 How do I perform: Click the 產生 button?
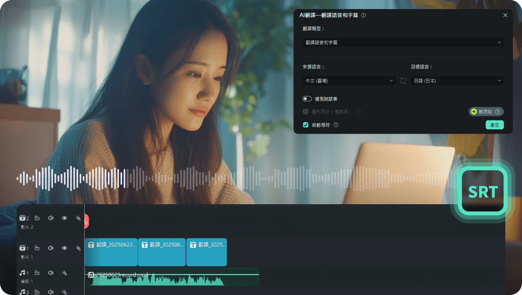coord(494,125)
